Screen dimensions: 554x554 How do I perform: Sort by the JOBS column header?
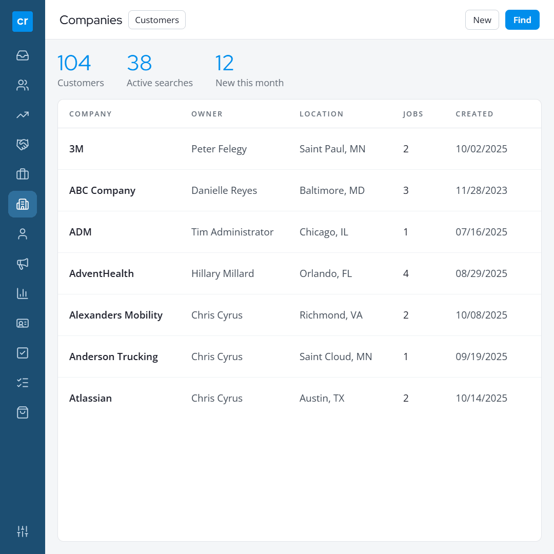tap(413, 114)
